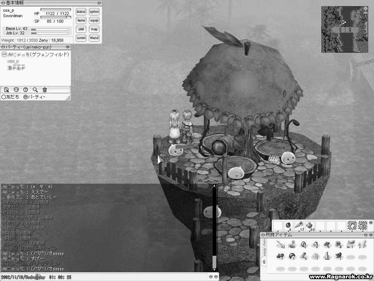Click the trash can icon in party window
This screenshot has height=281, width=374.
45,90
